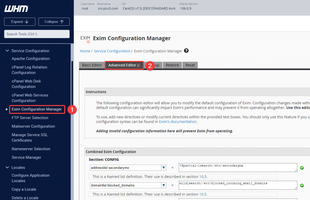310x200 pixels.
Task: Open cPanel Web Services Configuration
Action: [x=30, y=98]
